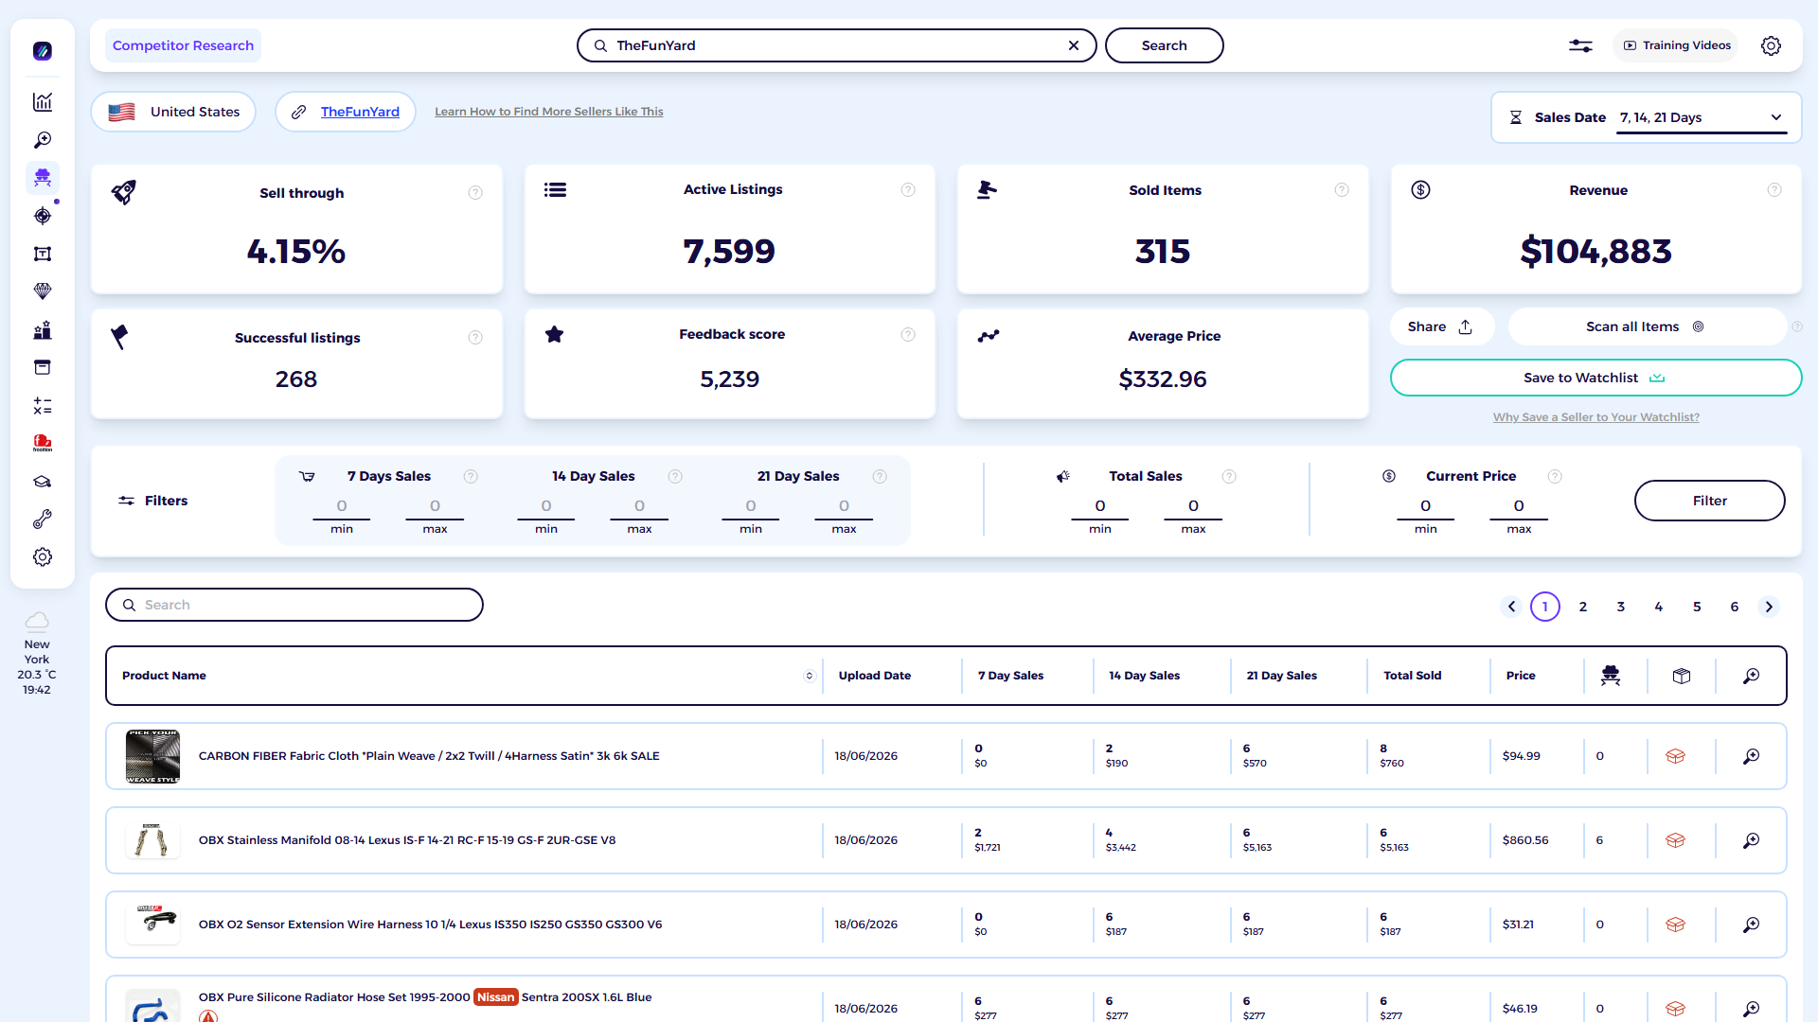Go to next results page arrow
The width and height of the screenshot is (1818, 1022).
pyautogui.click(x=1769, y=607)
